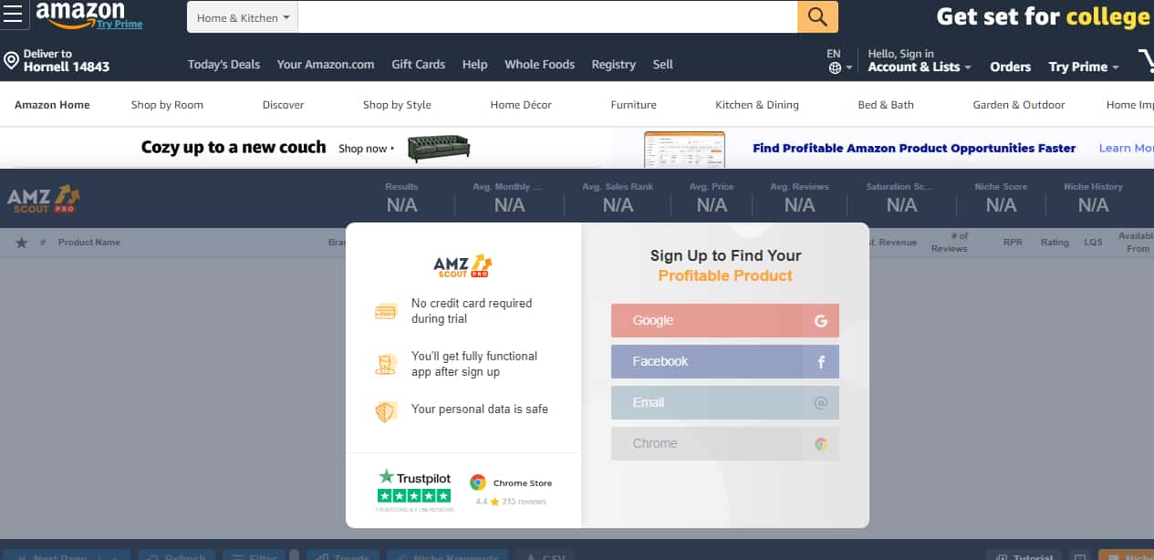Expand the Try Prime dropdown in the nav bar
The height and width of the screenshot is (560, 1154).
tap(1084, 67)
